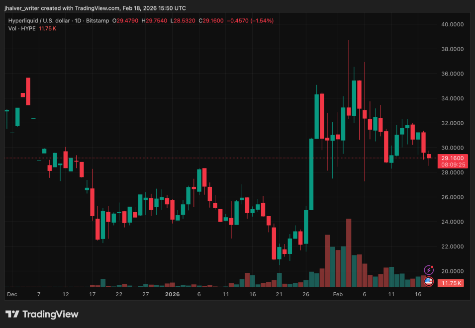Image resolution: width=475 pixels, height=328 pixels.
Task: Select the Dec label on time axis
Action: (x=12, y=294)
